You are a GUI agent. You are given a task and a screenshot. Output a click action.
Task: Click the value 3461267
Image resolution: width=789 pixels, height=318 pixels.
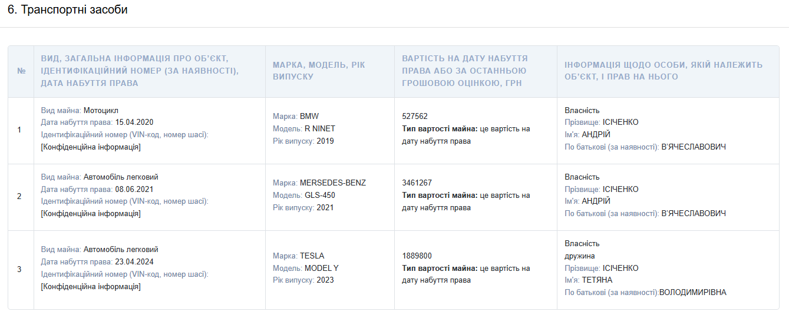pyautogui.click(x=417, y=183)
